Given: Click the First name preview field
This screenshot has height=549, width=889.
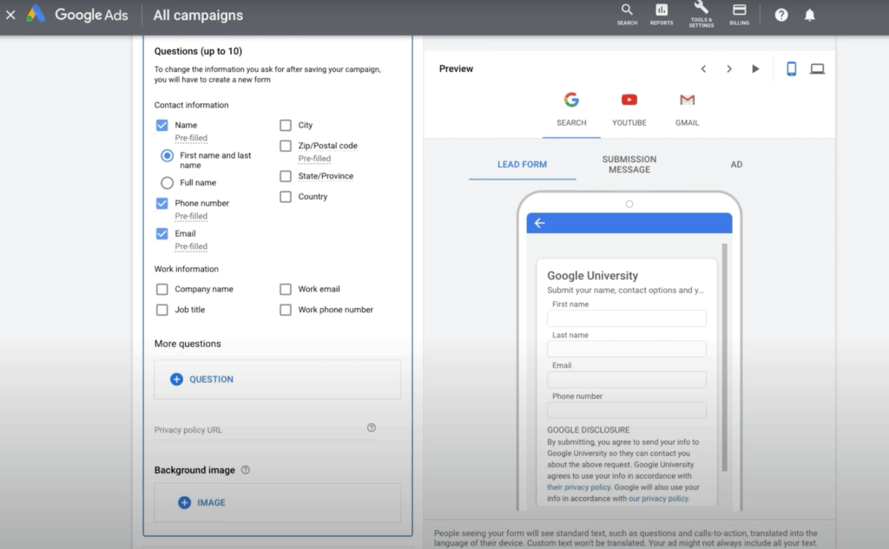Looking at the screenshot, I should point(627,318).
